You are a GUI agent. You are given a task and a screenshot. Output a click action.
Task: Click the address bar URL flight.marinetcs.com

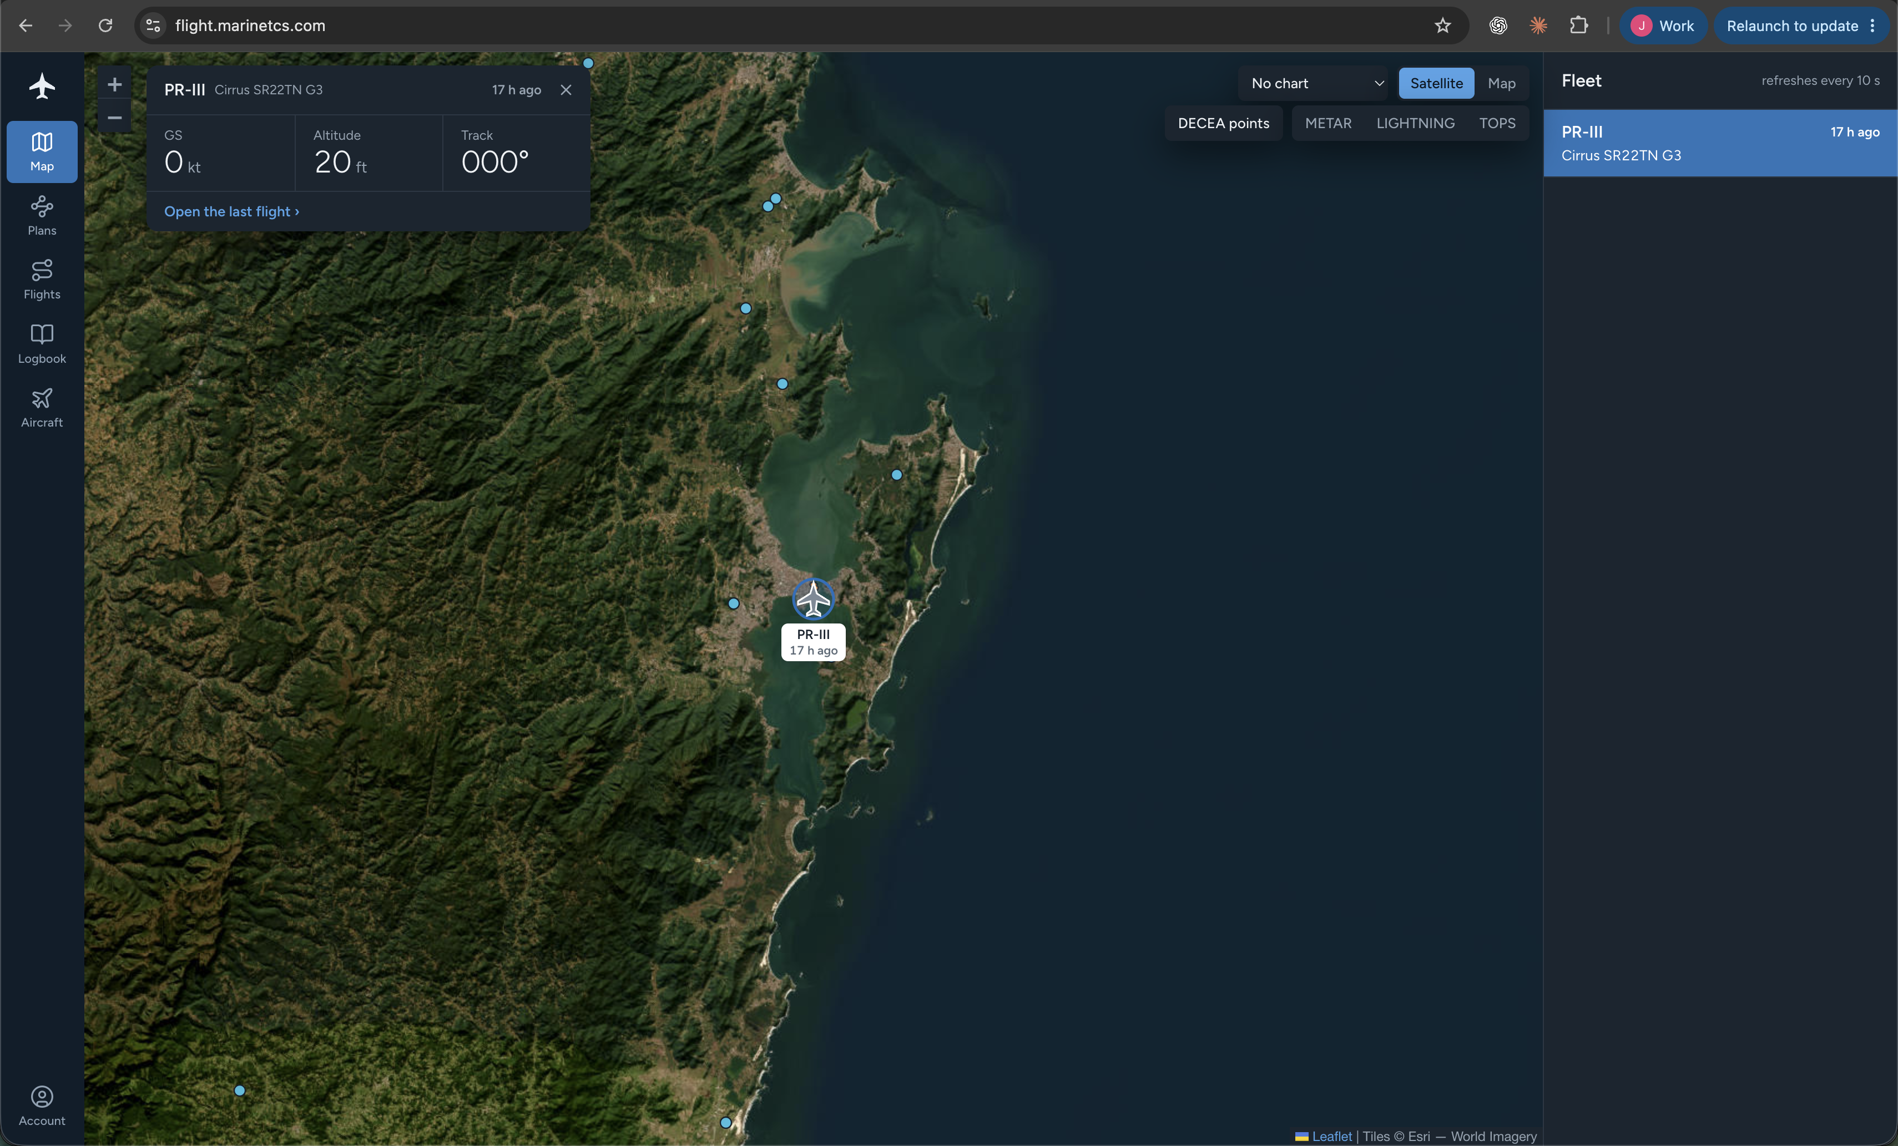250,26
